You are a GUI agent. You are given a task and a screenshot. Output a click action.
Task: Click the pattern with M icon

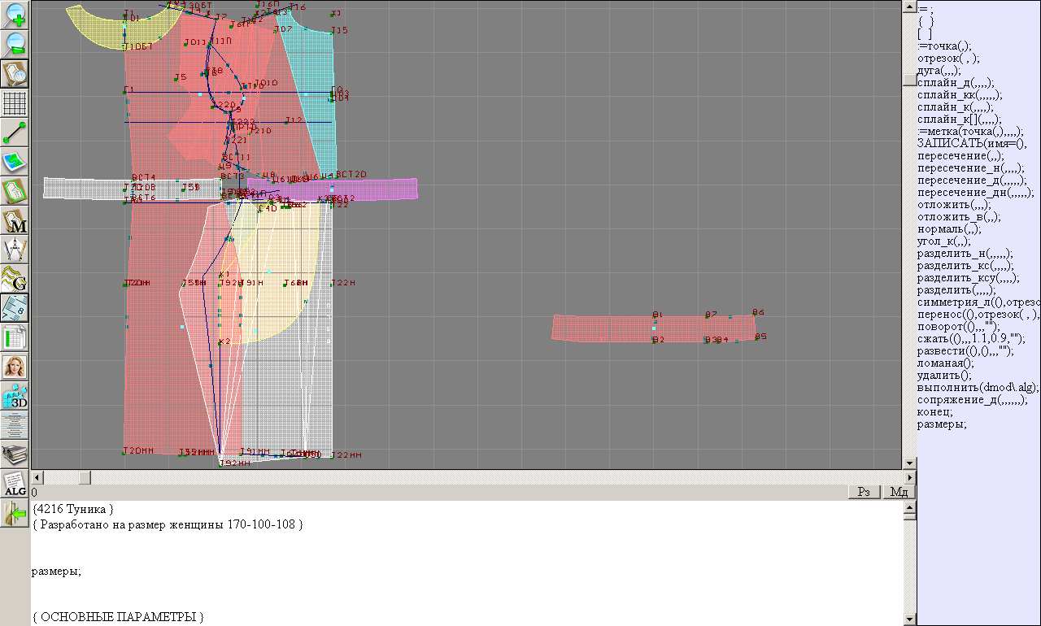[15, 220]
